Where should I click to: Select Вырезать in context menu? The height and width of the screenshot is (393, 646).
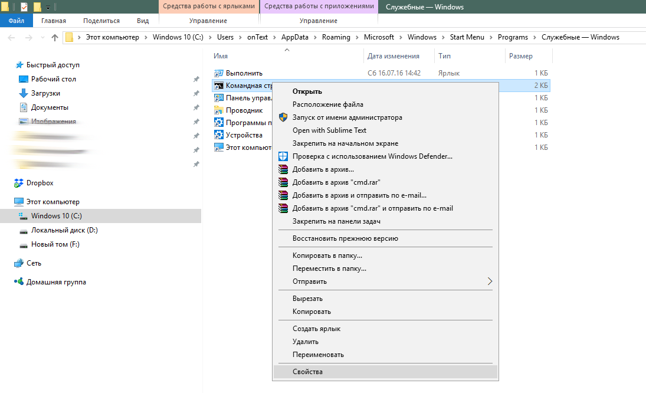tap(385, 299)
